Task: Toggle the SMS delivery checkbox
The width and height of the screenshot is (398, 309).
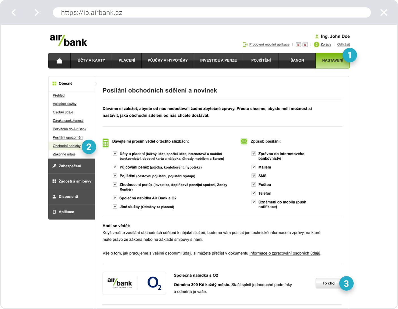Action: [x=254, y=176]
